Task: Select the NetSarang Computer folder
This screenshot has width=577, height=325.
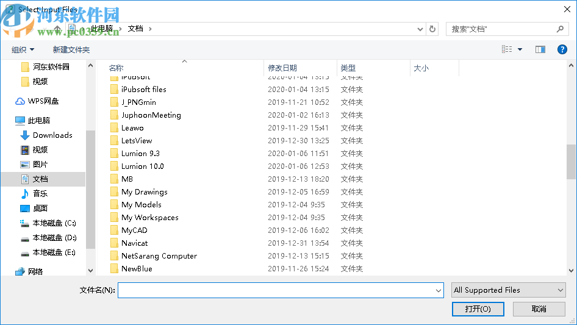Action: [159, 256]
